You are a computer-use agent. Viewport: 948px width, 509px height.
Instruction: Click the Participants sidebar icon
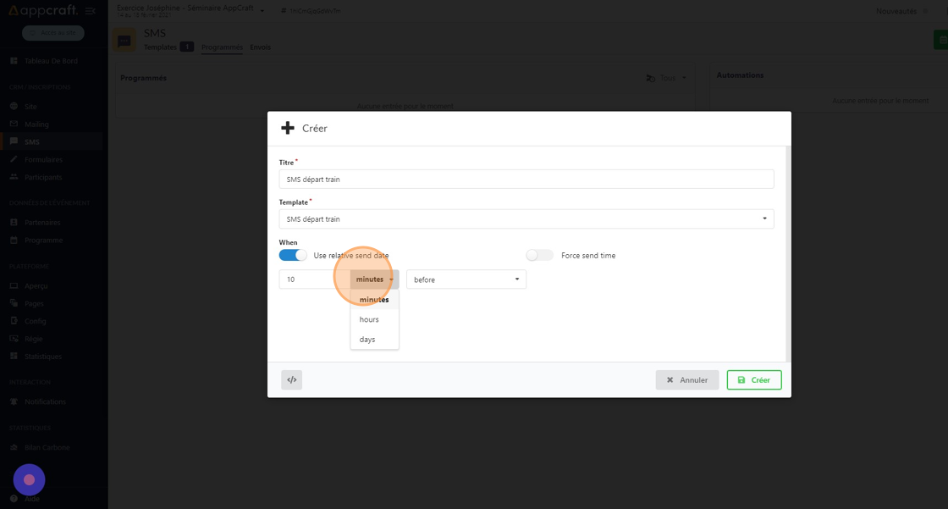point(14,177)
